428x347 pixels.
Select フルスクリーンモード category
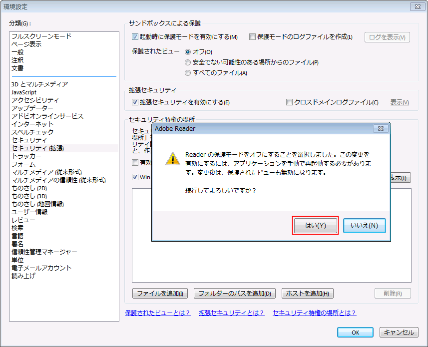pyautogui.click(x=41, y=36)
